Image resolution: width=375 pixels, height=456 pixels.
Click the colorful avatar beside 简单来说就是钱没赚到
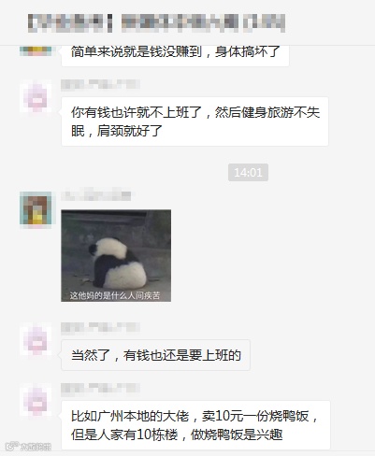[36, 50]
